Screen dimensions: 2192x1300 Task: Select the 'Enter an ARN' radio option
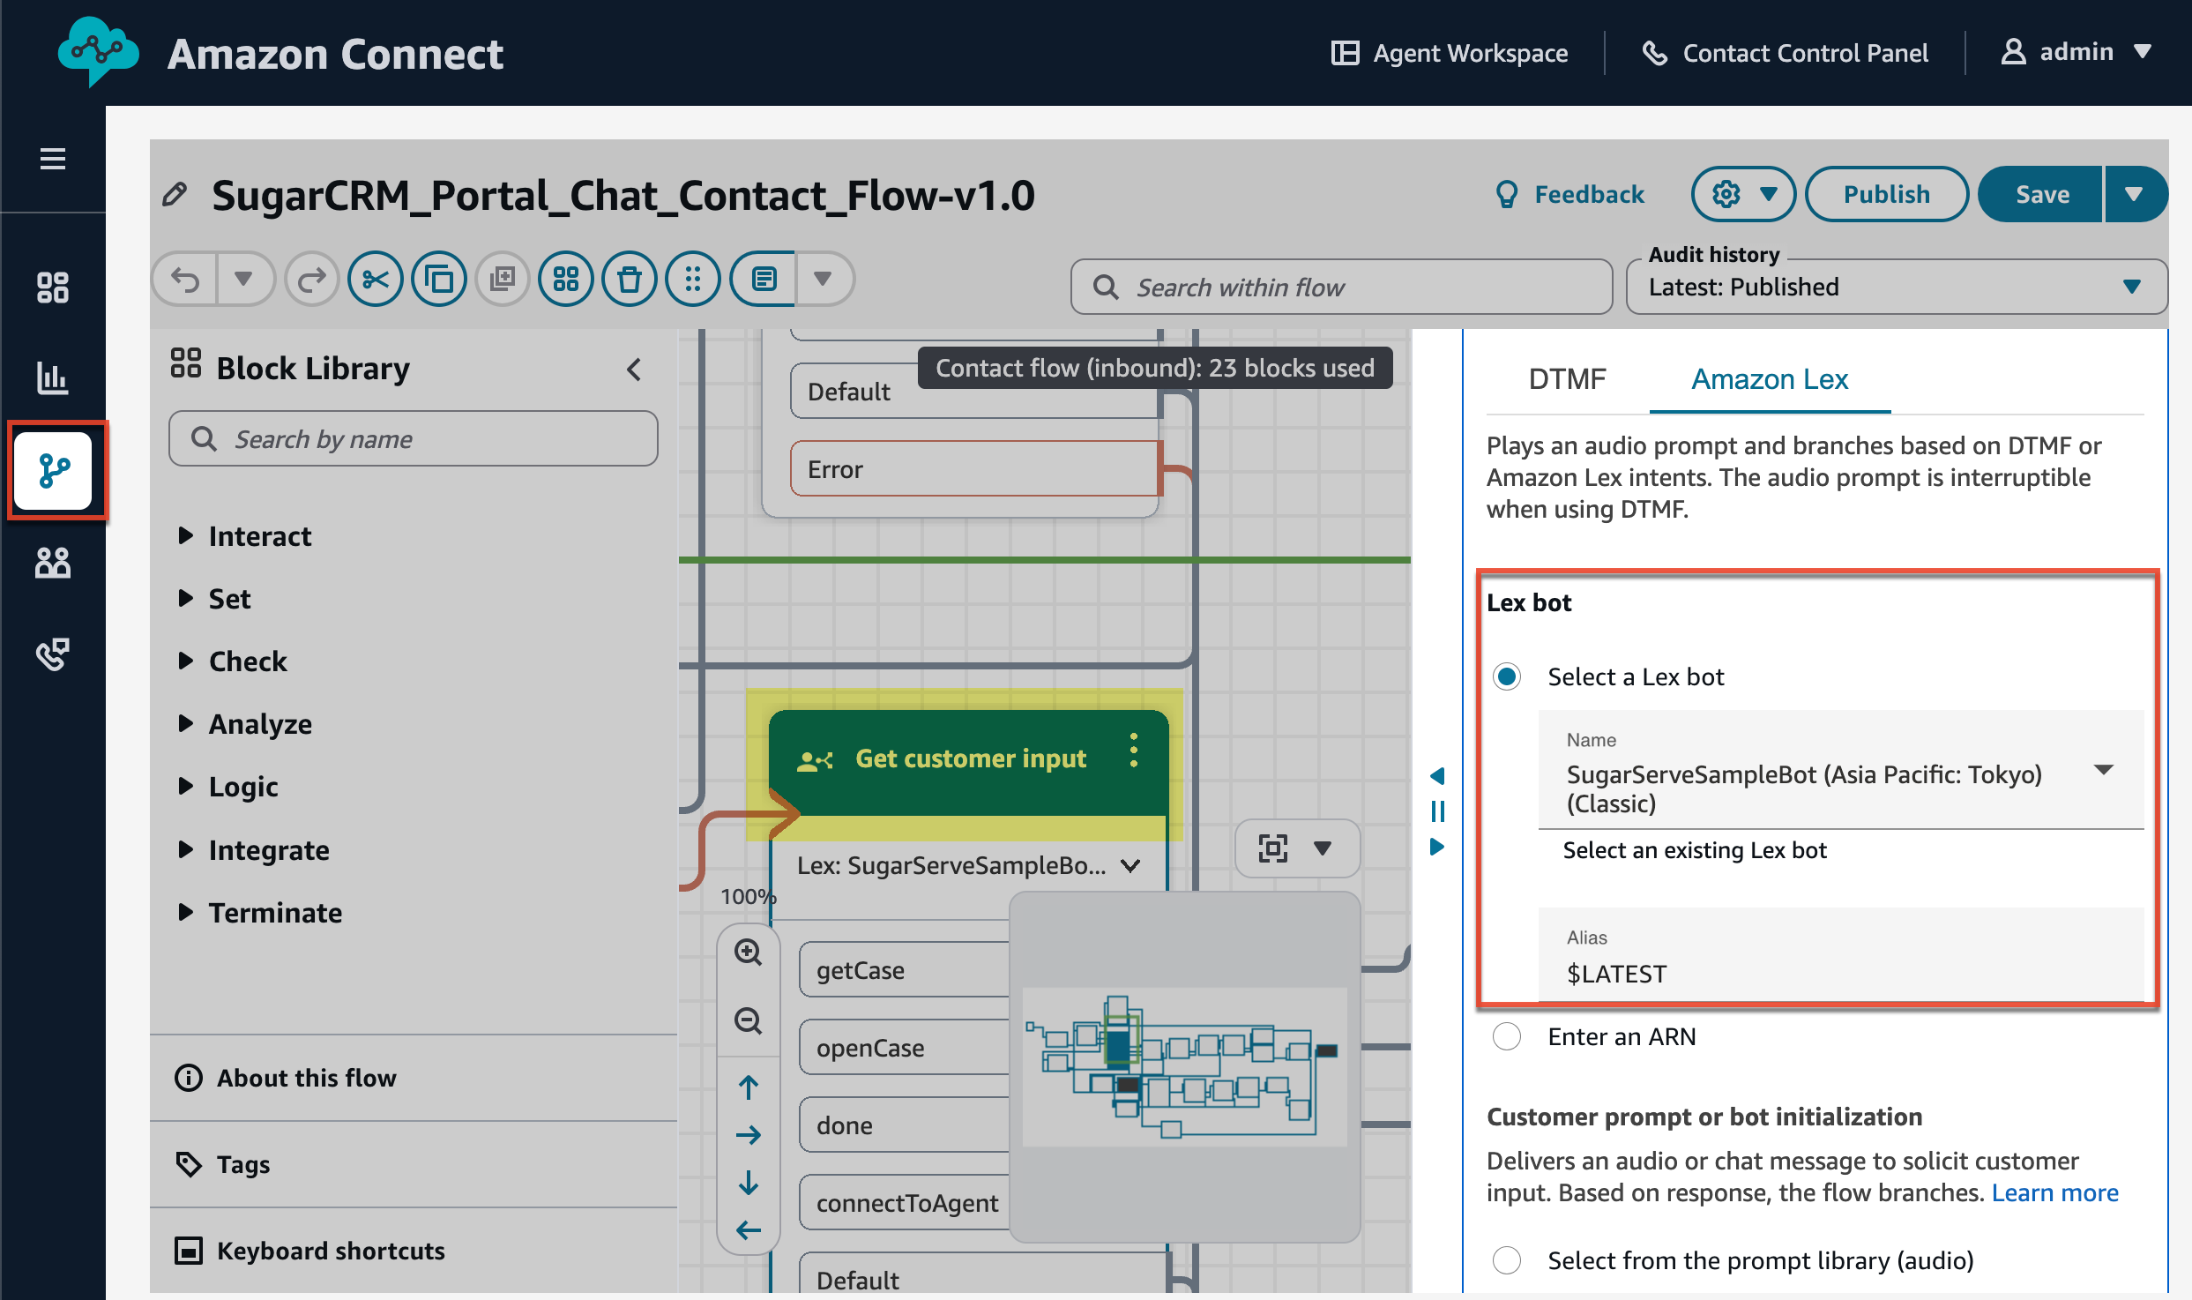coord(1507,1037)
